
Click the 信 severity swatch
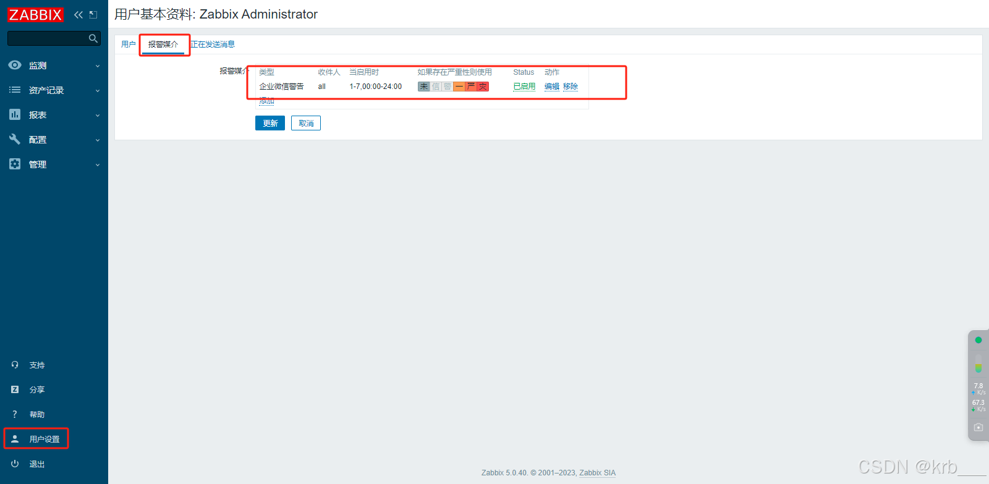pyautogui.click(x=435, y=87)
